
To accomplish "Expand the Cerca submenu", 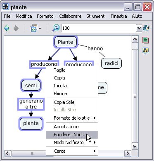I will tap(72, 151).
